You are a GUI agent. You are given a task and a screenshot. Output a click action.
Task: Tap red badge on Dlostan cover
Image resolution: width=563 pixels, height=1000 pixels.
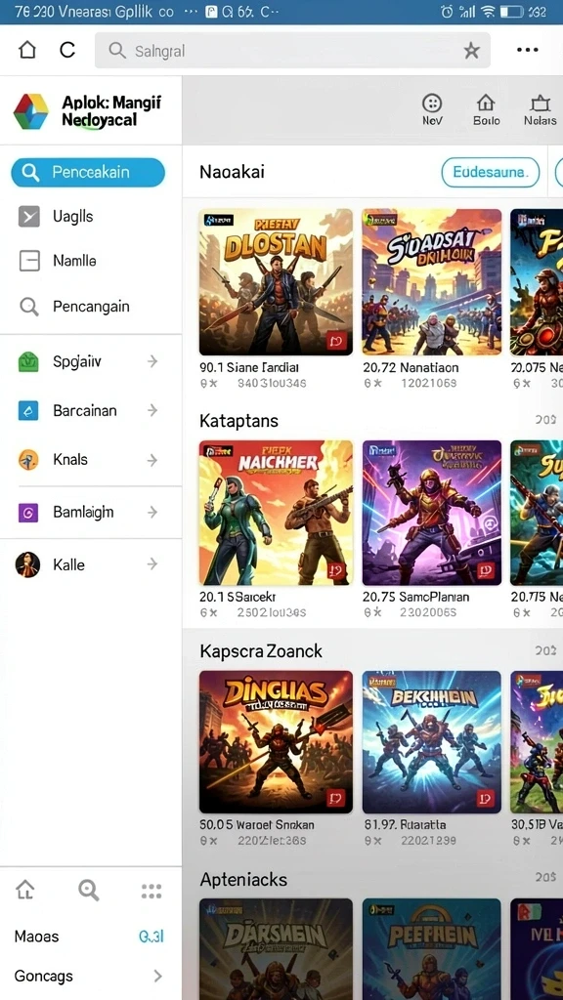coord(336,341)
